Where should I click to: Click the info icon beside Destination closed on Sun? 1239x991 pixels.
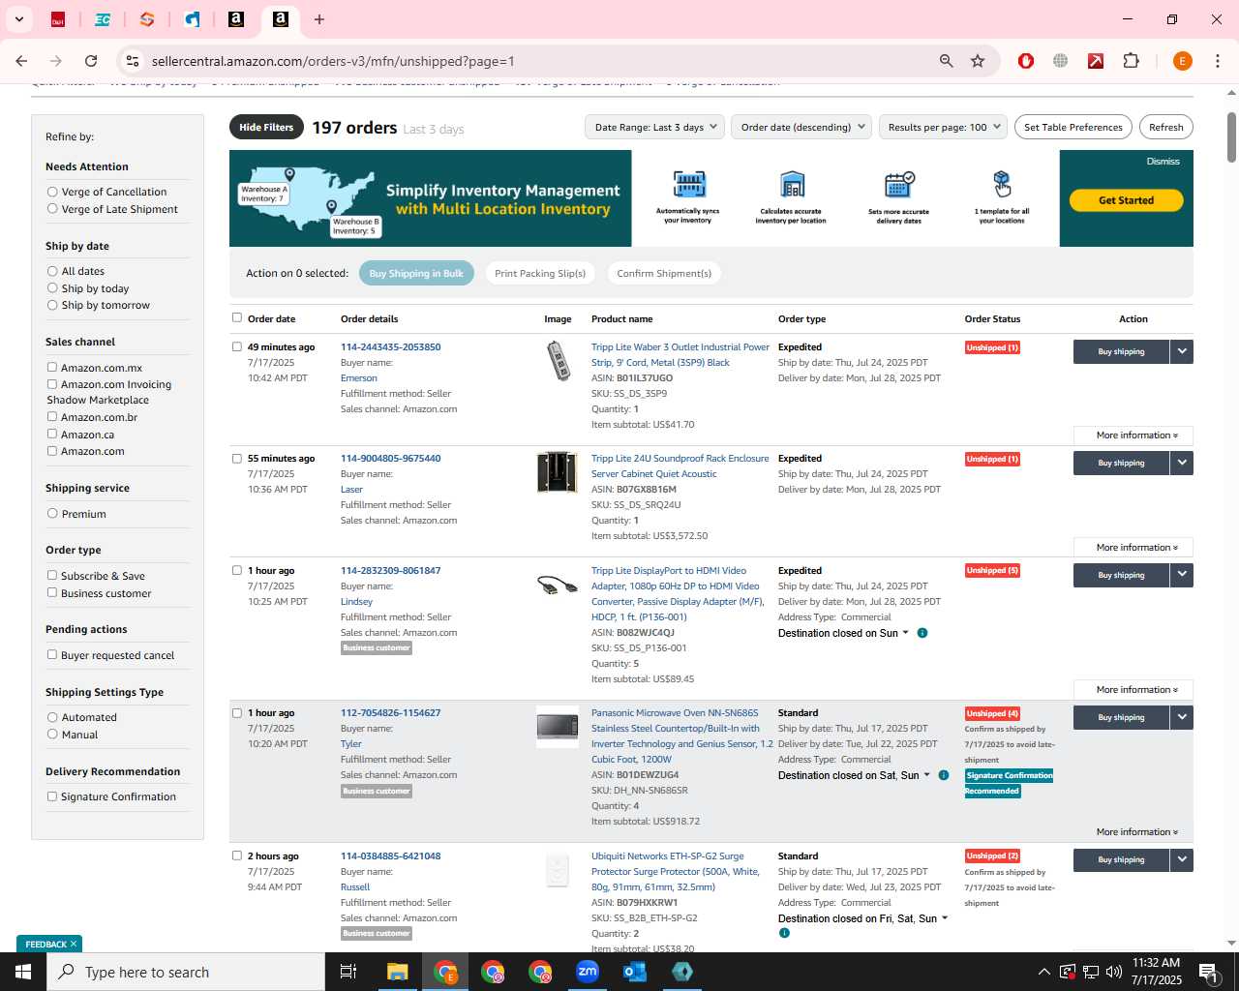coord(922,633)
